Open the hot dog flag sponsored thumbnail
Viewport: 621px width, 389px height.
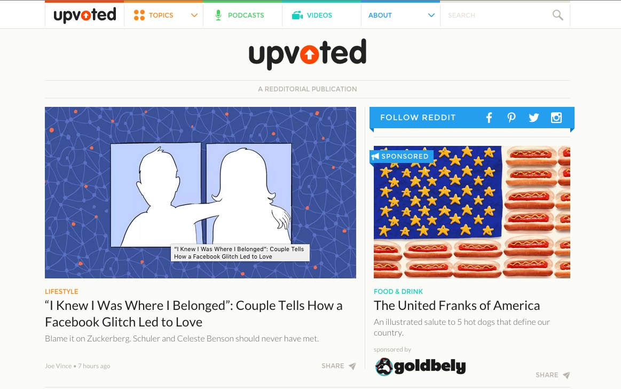click(x=471, y=212)
